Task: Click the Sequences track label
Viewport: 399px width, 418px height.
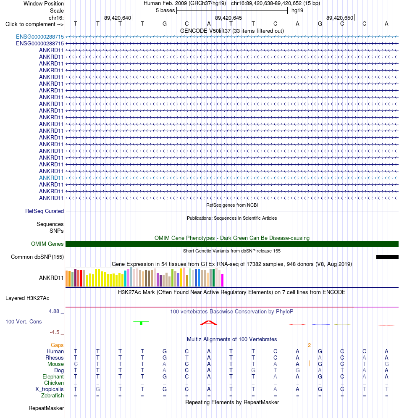Action: pos(50,224)
